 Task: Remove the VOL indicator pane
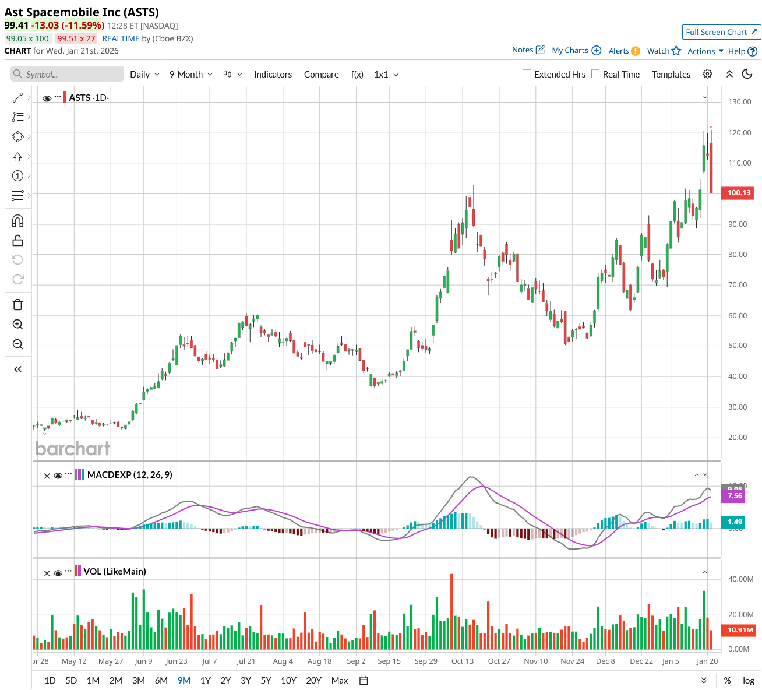click(47, 573)
